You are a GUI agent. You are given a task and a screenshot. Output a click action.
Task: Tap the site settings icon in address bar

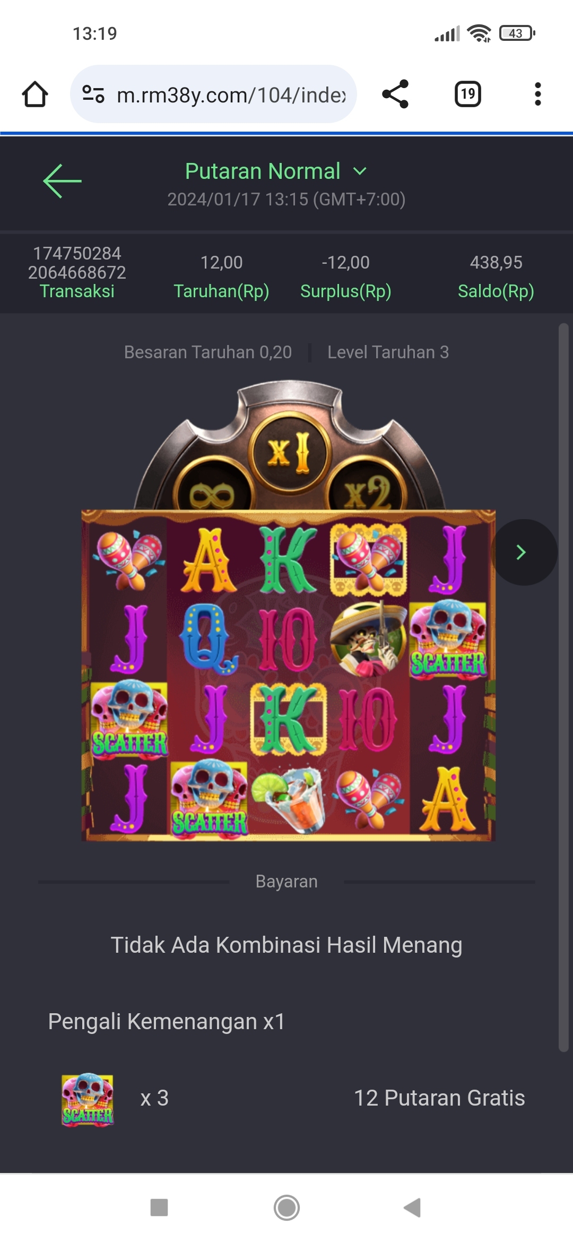pos(93,94)
